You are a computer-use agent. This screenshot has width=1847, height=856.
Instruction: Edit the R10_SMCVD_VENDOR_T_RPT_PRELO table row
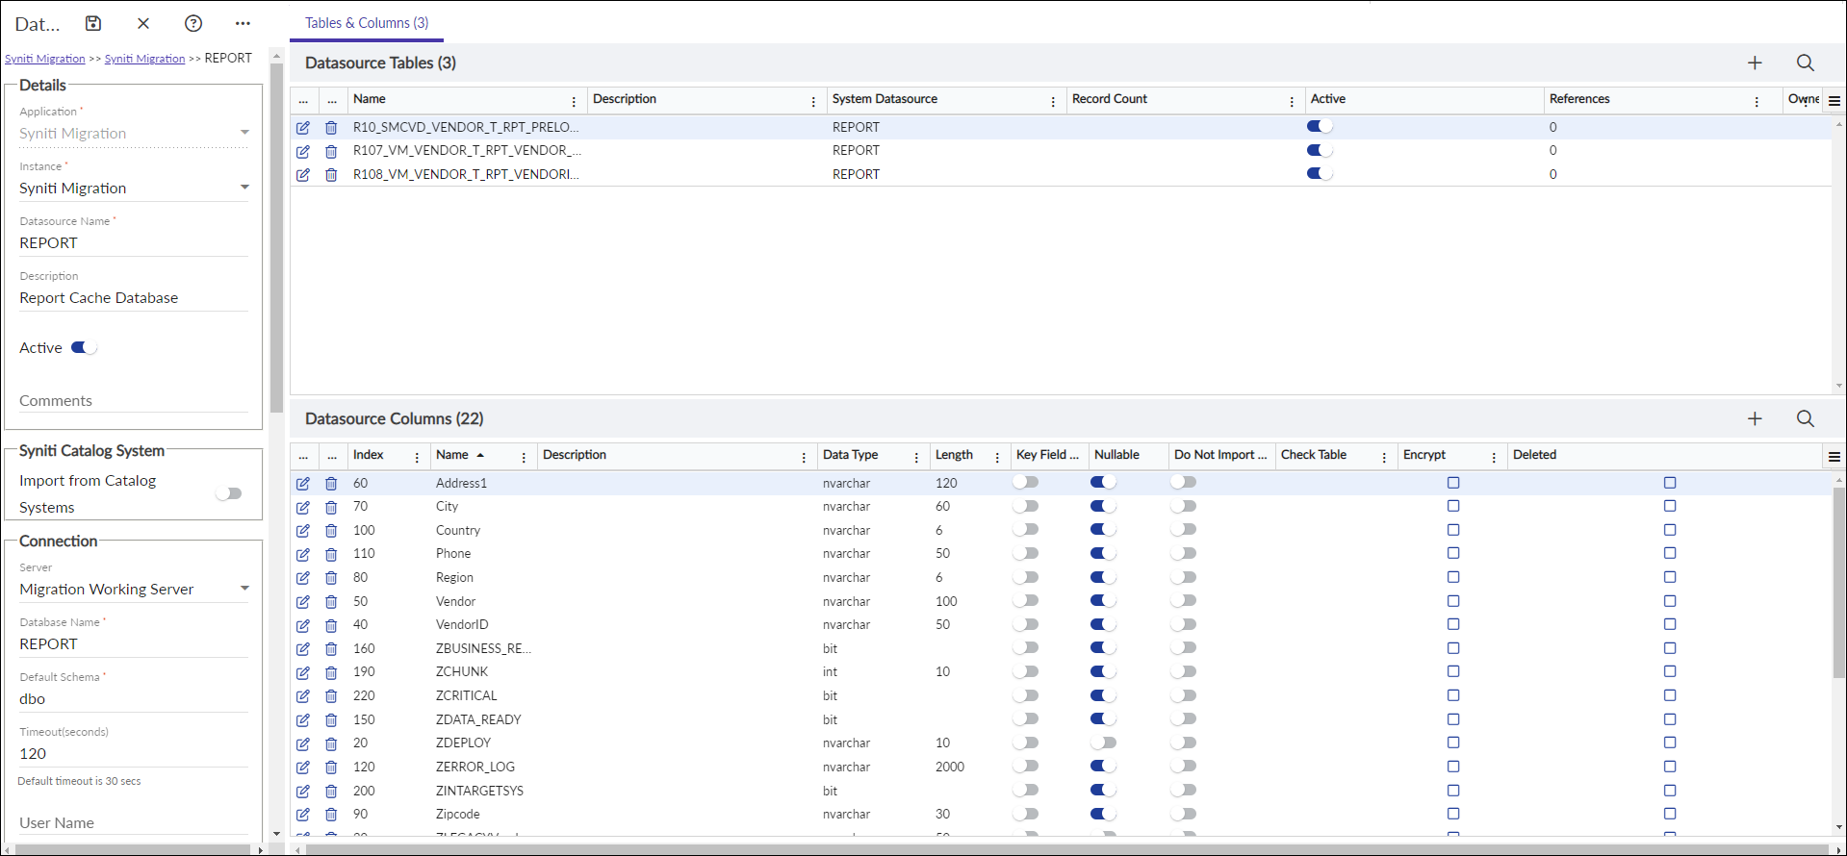tap(303, 127)
